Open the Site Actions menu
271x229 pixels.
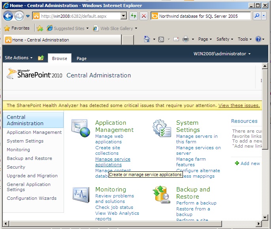tap(19, 58)
